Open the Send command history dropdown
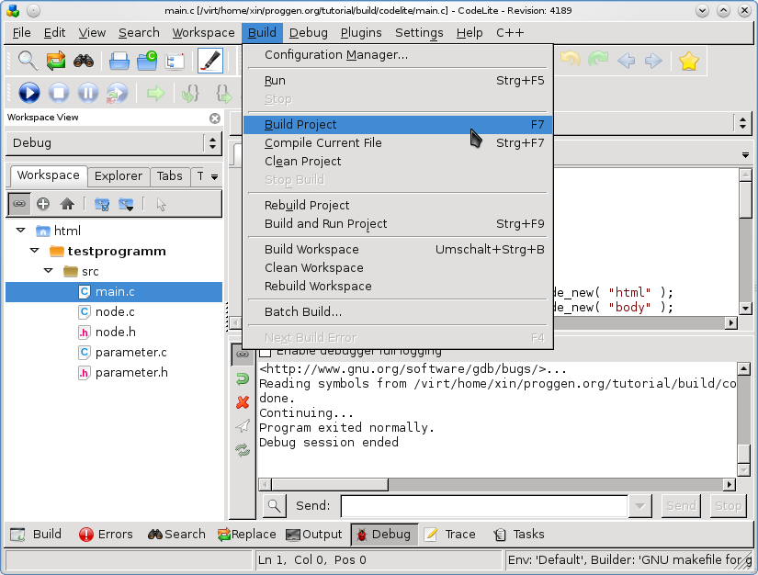Screen dimensions: 758x575 (640, 506)
